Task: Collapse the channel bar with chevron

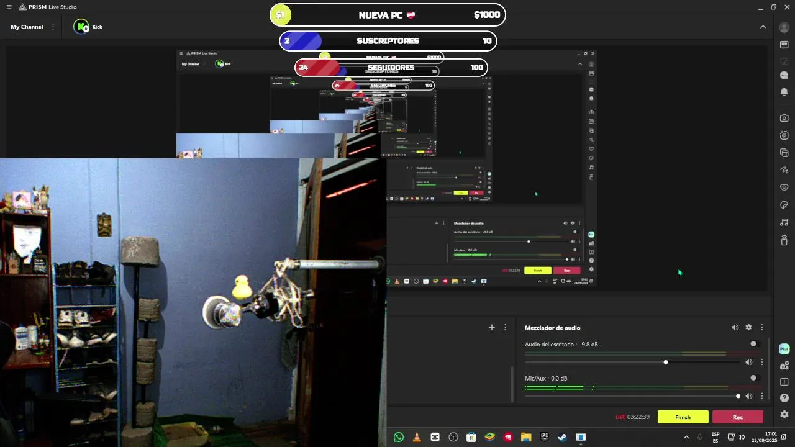Action: pyautogui.click(x=763, y=27)
